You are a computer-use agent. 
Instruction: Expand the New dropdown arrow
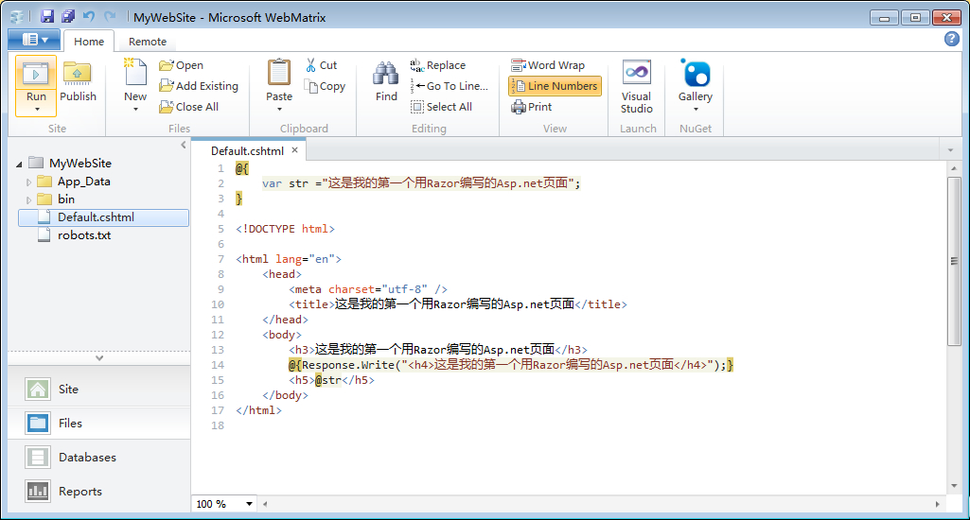(135, 110)
